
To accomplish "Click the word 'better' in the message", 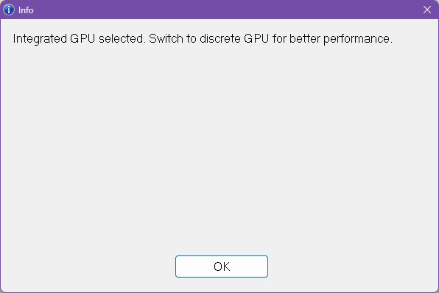I will point(305,38).
